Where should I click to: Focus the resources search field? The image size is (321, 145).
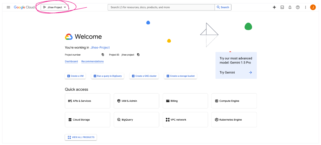point(161,7)
